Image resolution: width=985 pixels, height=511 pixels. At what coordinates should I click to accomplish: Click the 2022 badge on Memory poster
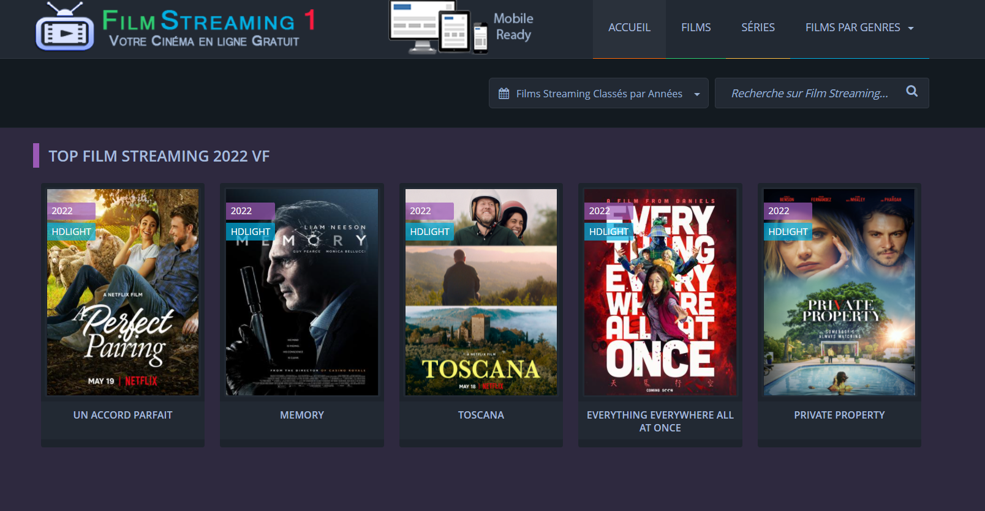(x=250, y=211)
